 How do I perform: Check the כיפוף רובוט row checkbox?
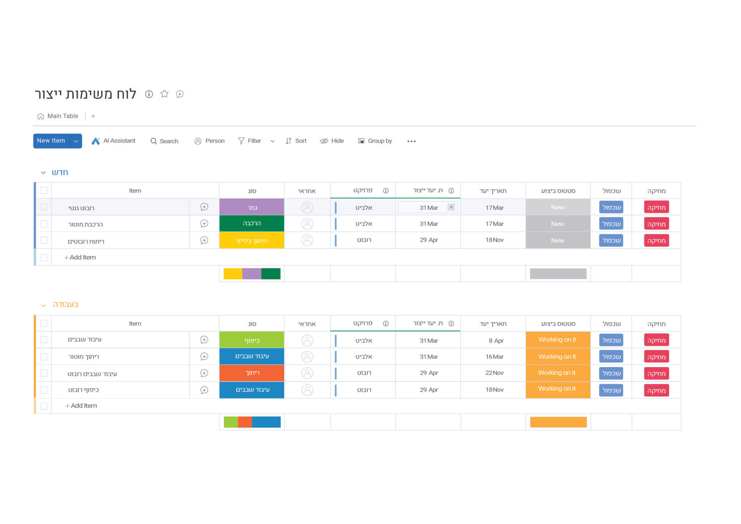[44, 390]
